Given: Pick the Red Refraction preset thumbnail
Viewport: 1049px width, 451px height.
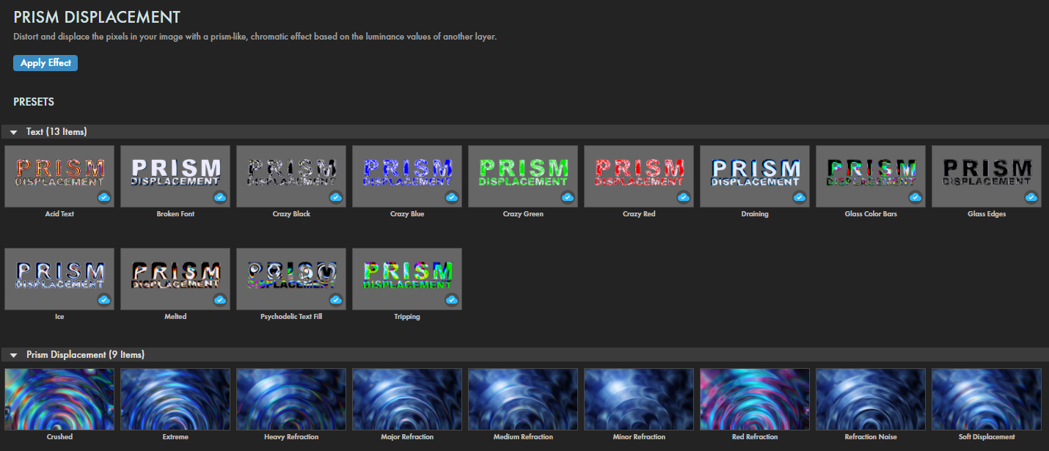Looking at the screenshot, I should pos(755,399).
